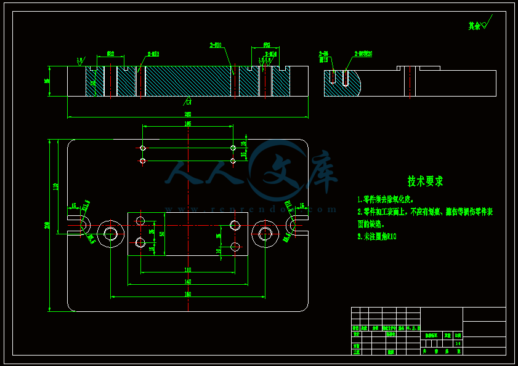518x366 pixels.
Task: Select the Φ32 dimension above the left counterbore
Action: 110,54
